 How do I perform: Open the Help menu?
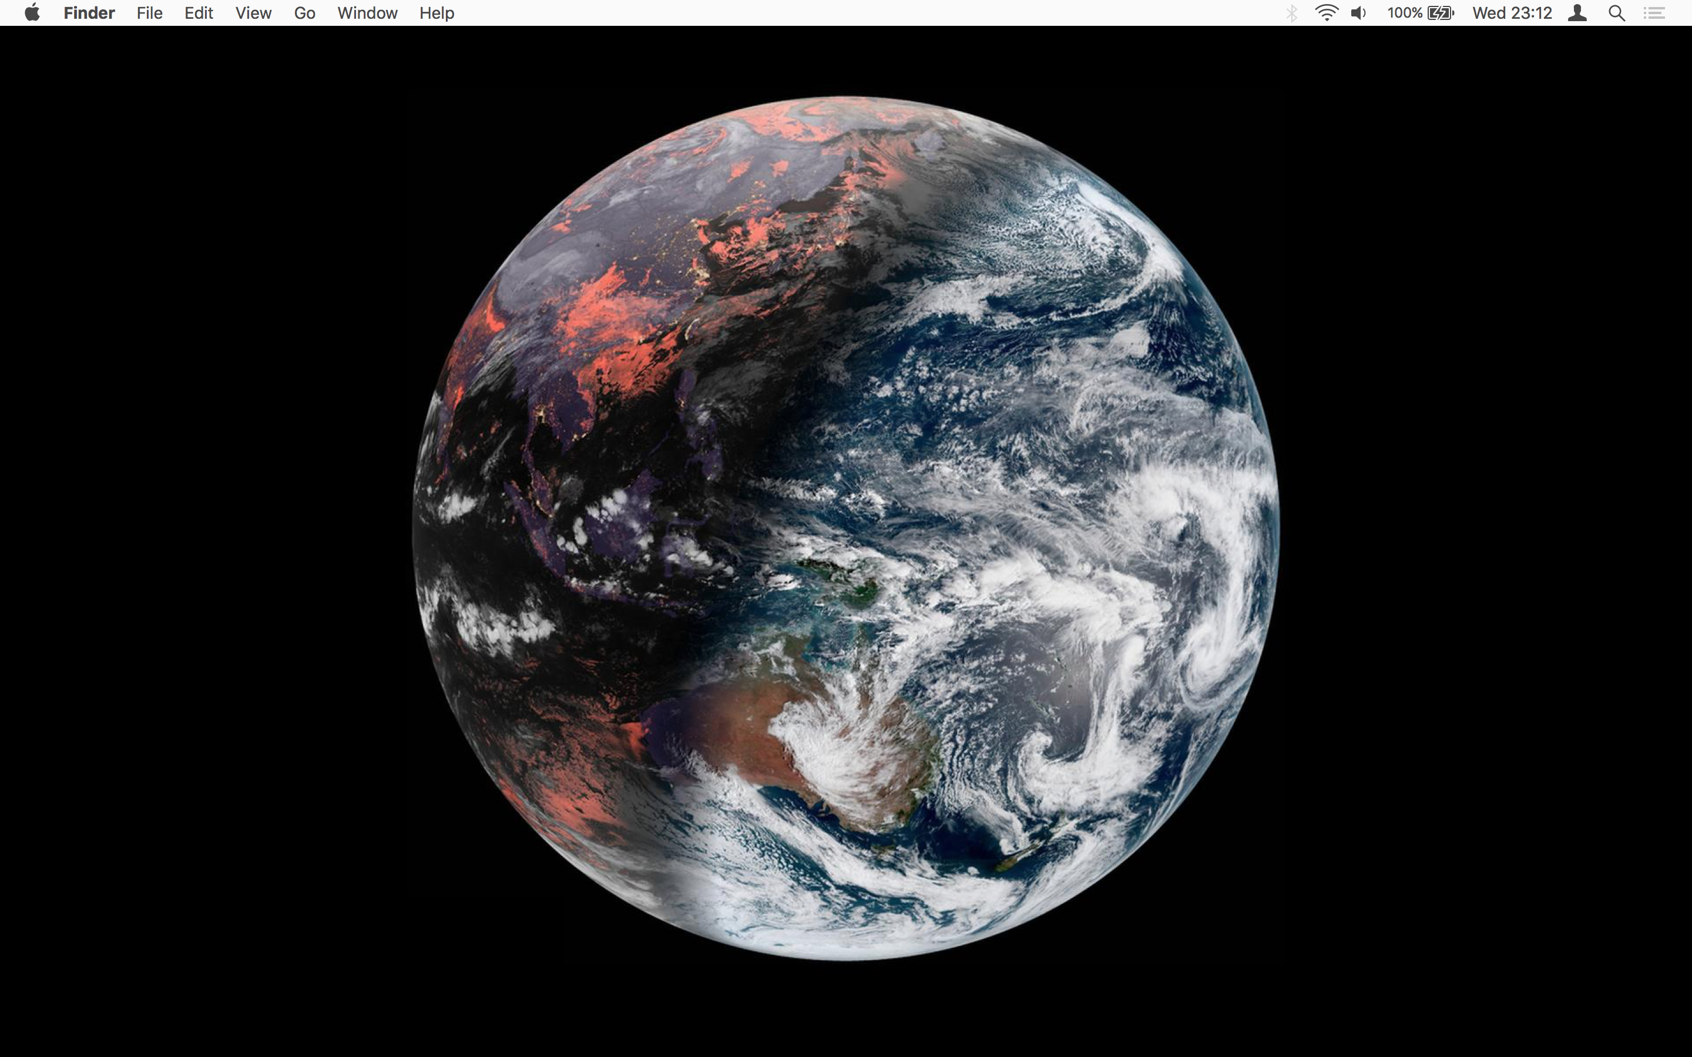click(x=437, y=12)
